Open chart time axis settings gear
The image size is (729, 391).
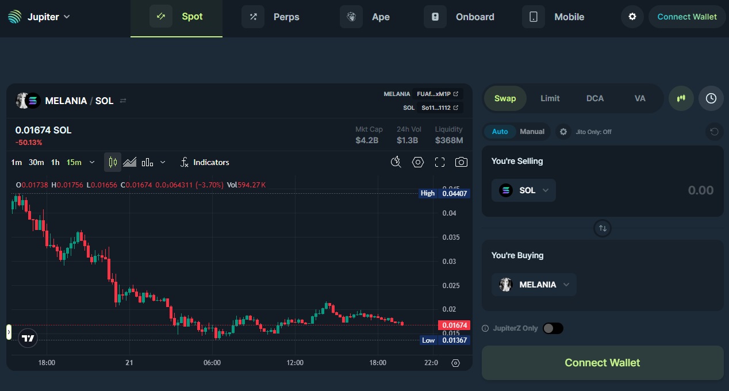(456, 363)
